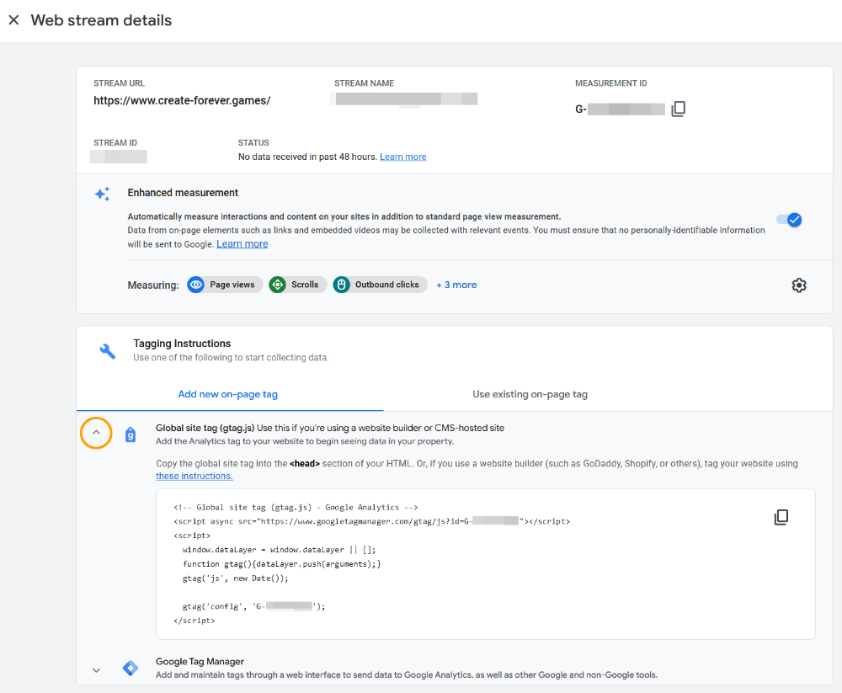Click the Outbound clicks mouse icon
Viewport: 842px width, 693px height.
(342, 285)
